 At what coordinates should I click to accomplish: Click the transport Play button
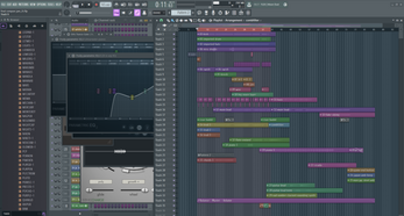[x=82, y=5]
